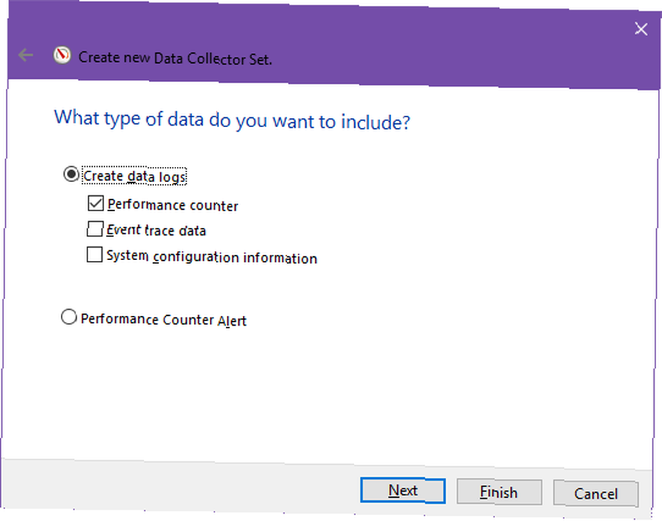Select the Create data logs radio button
Viewport: 662px width, 521px height.
click(x=71, y=174)
